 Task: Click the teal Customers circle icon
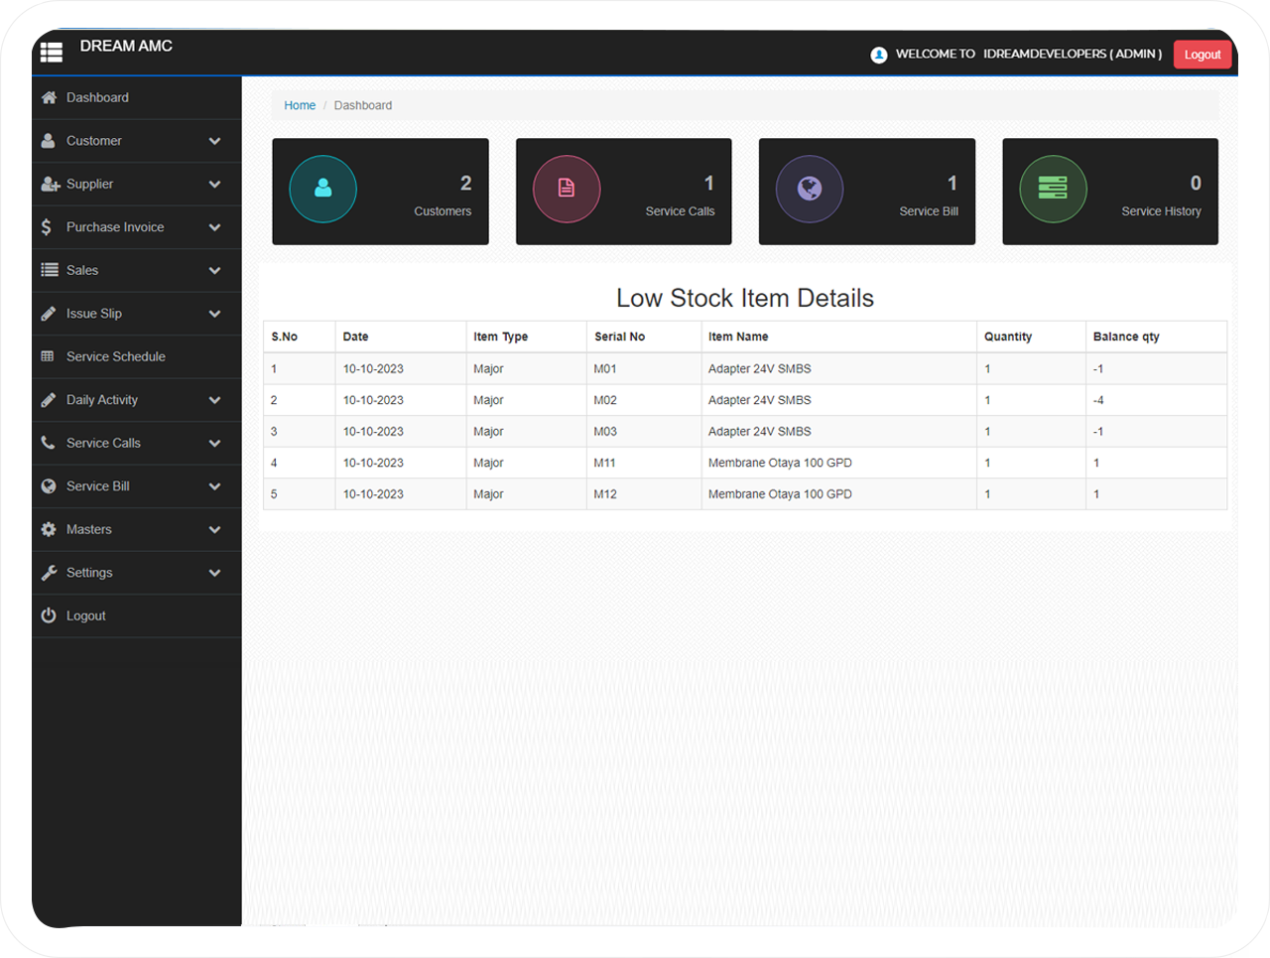322,189
